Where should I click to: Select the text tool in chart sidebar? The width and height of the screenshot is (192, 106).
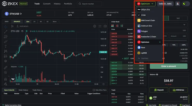[x=5, y=46]
